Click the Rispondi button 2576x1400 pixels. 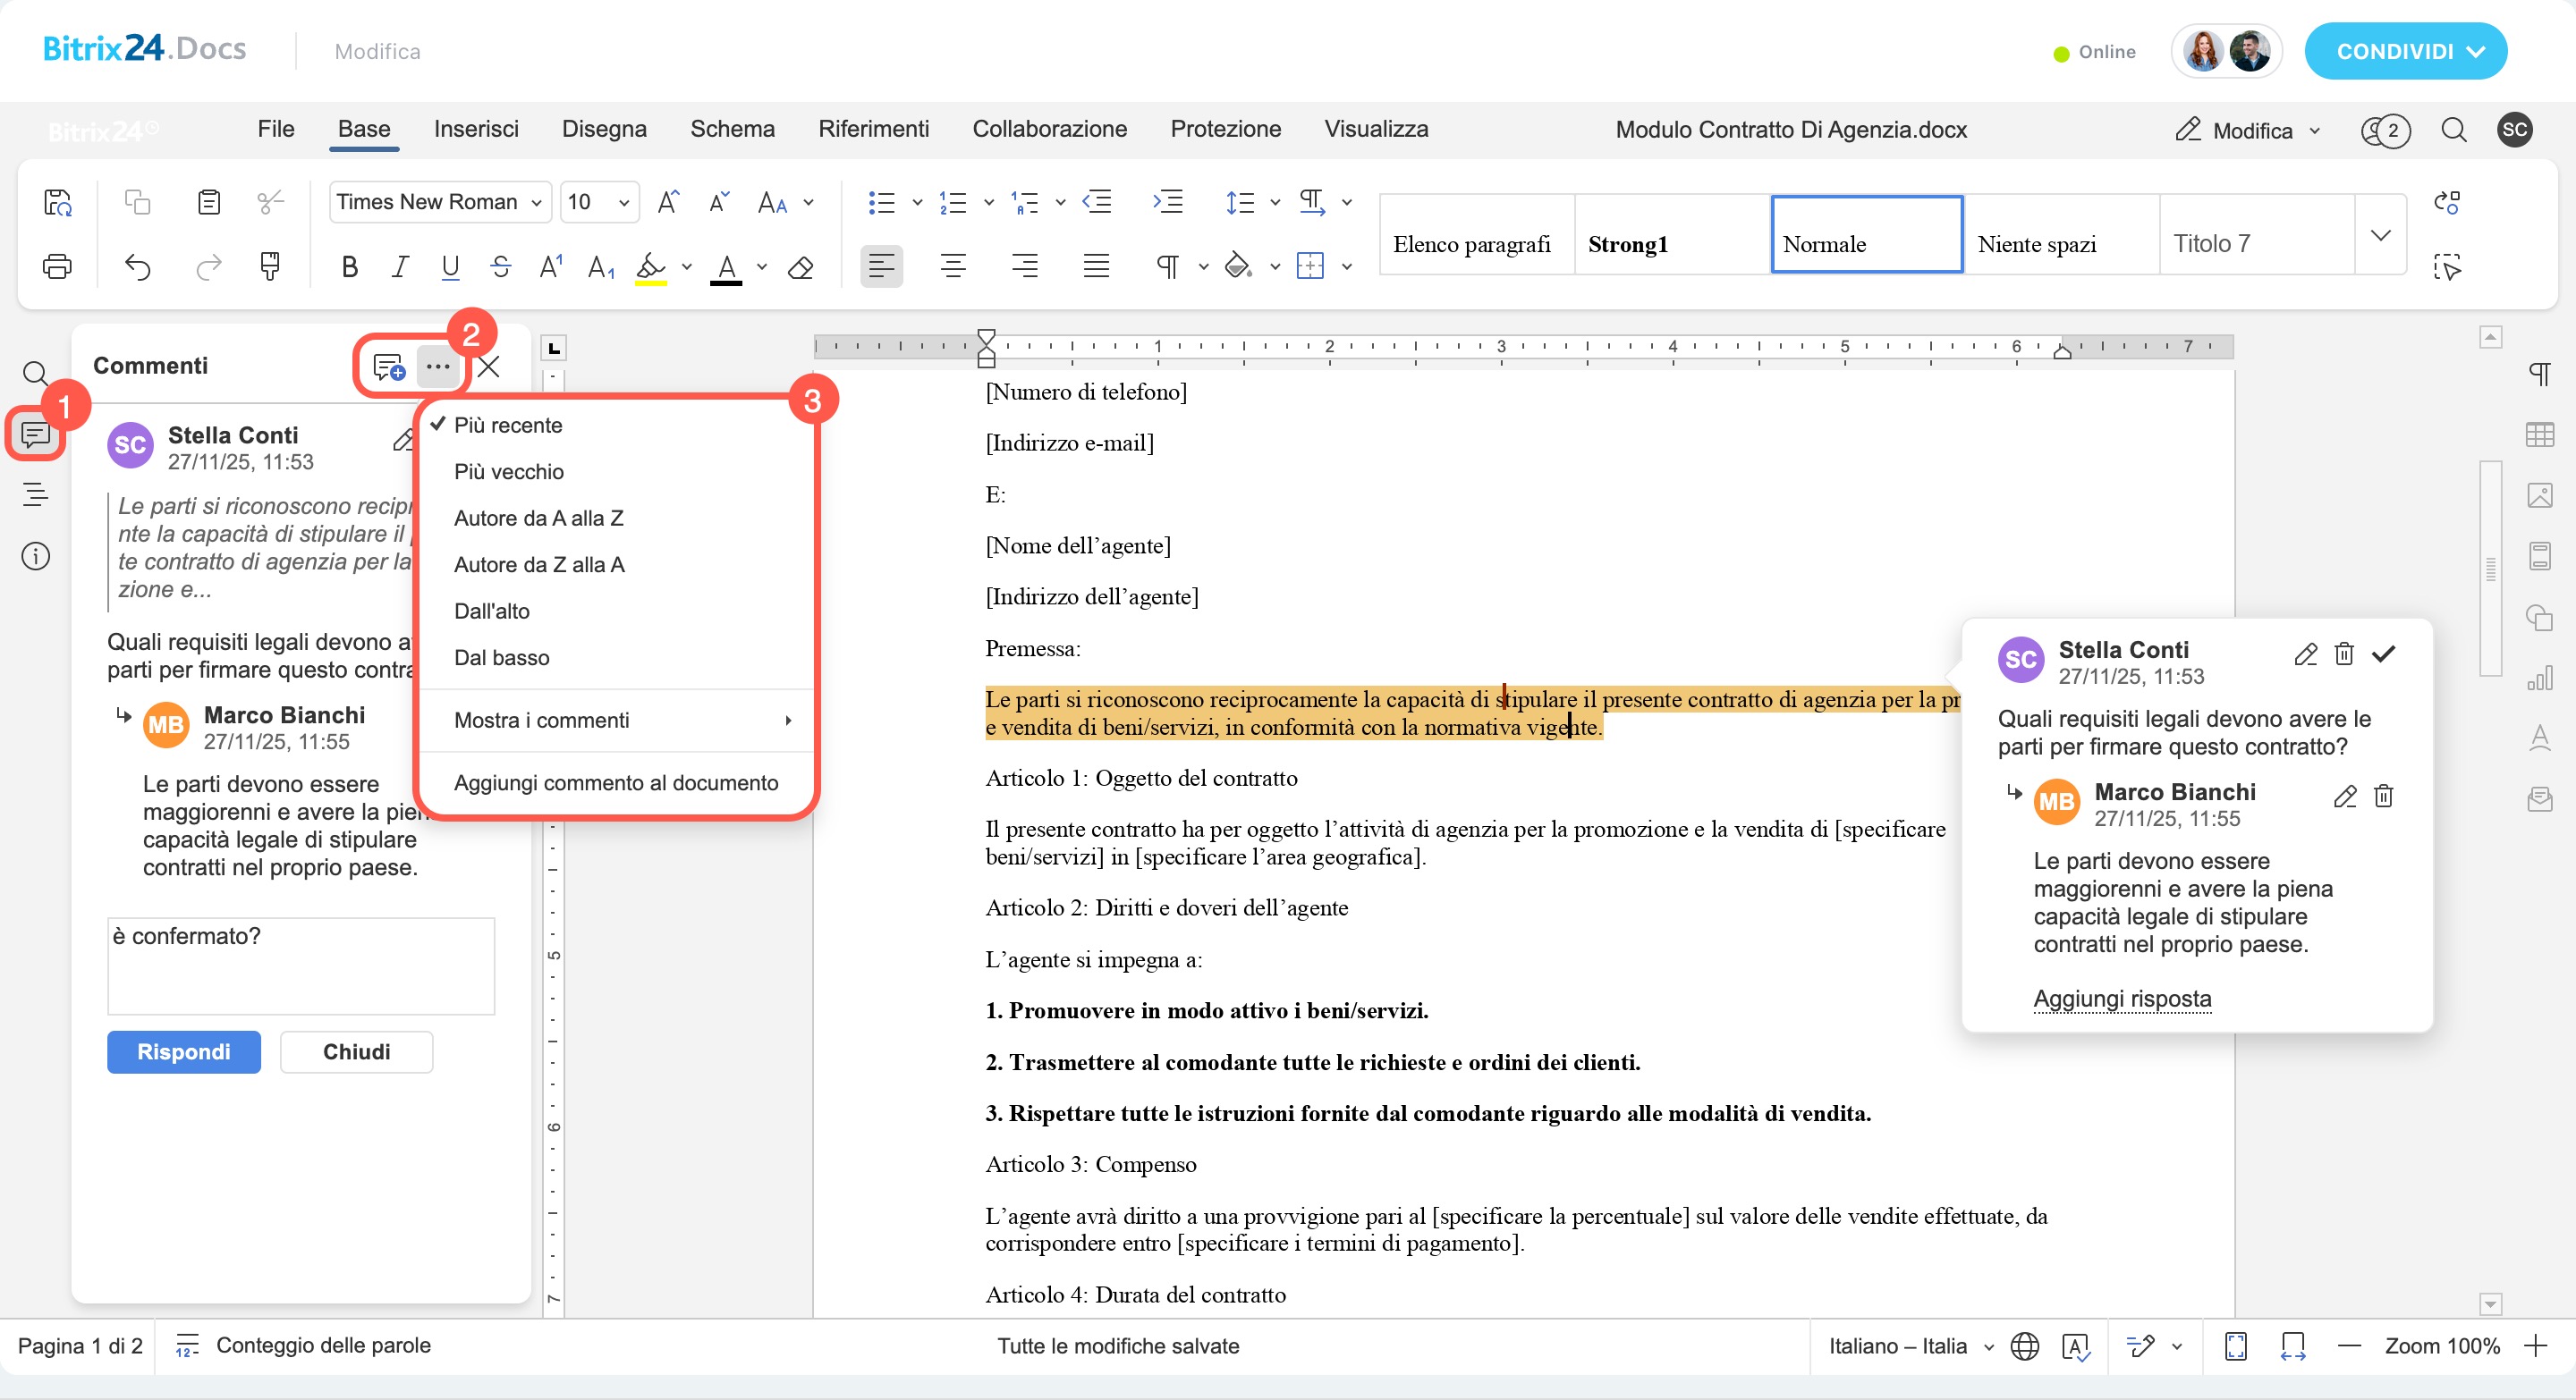tap(184, 1051)
